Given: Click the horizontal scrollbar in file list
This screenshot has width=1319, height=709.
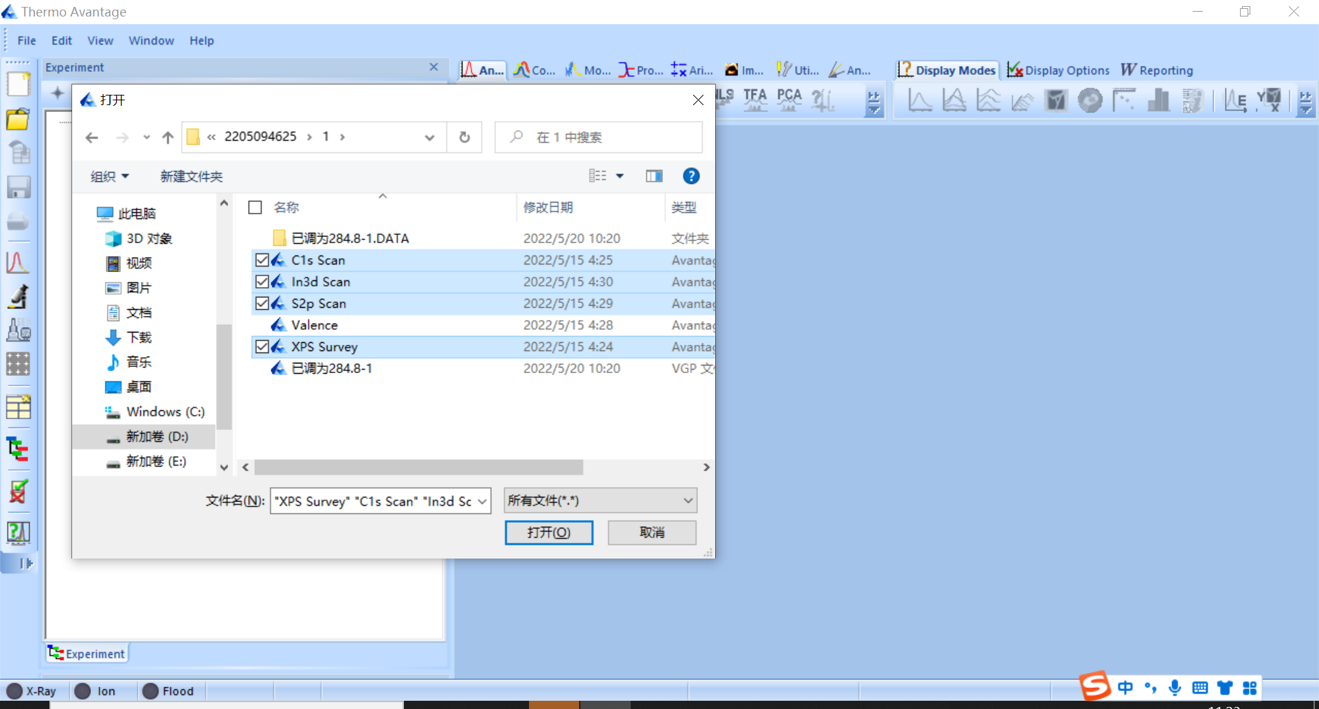Looking at the screenshot, I should click(419, 467).
